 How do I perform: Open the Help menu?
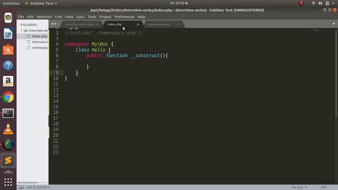(141, 17)
